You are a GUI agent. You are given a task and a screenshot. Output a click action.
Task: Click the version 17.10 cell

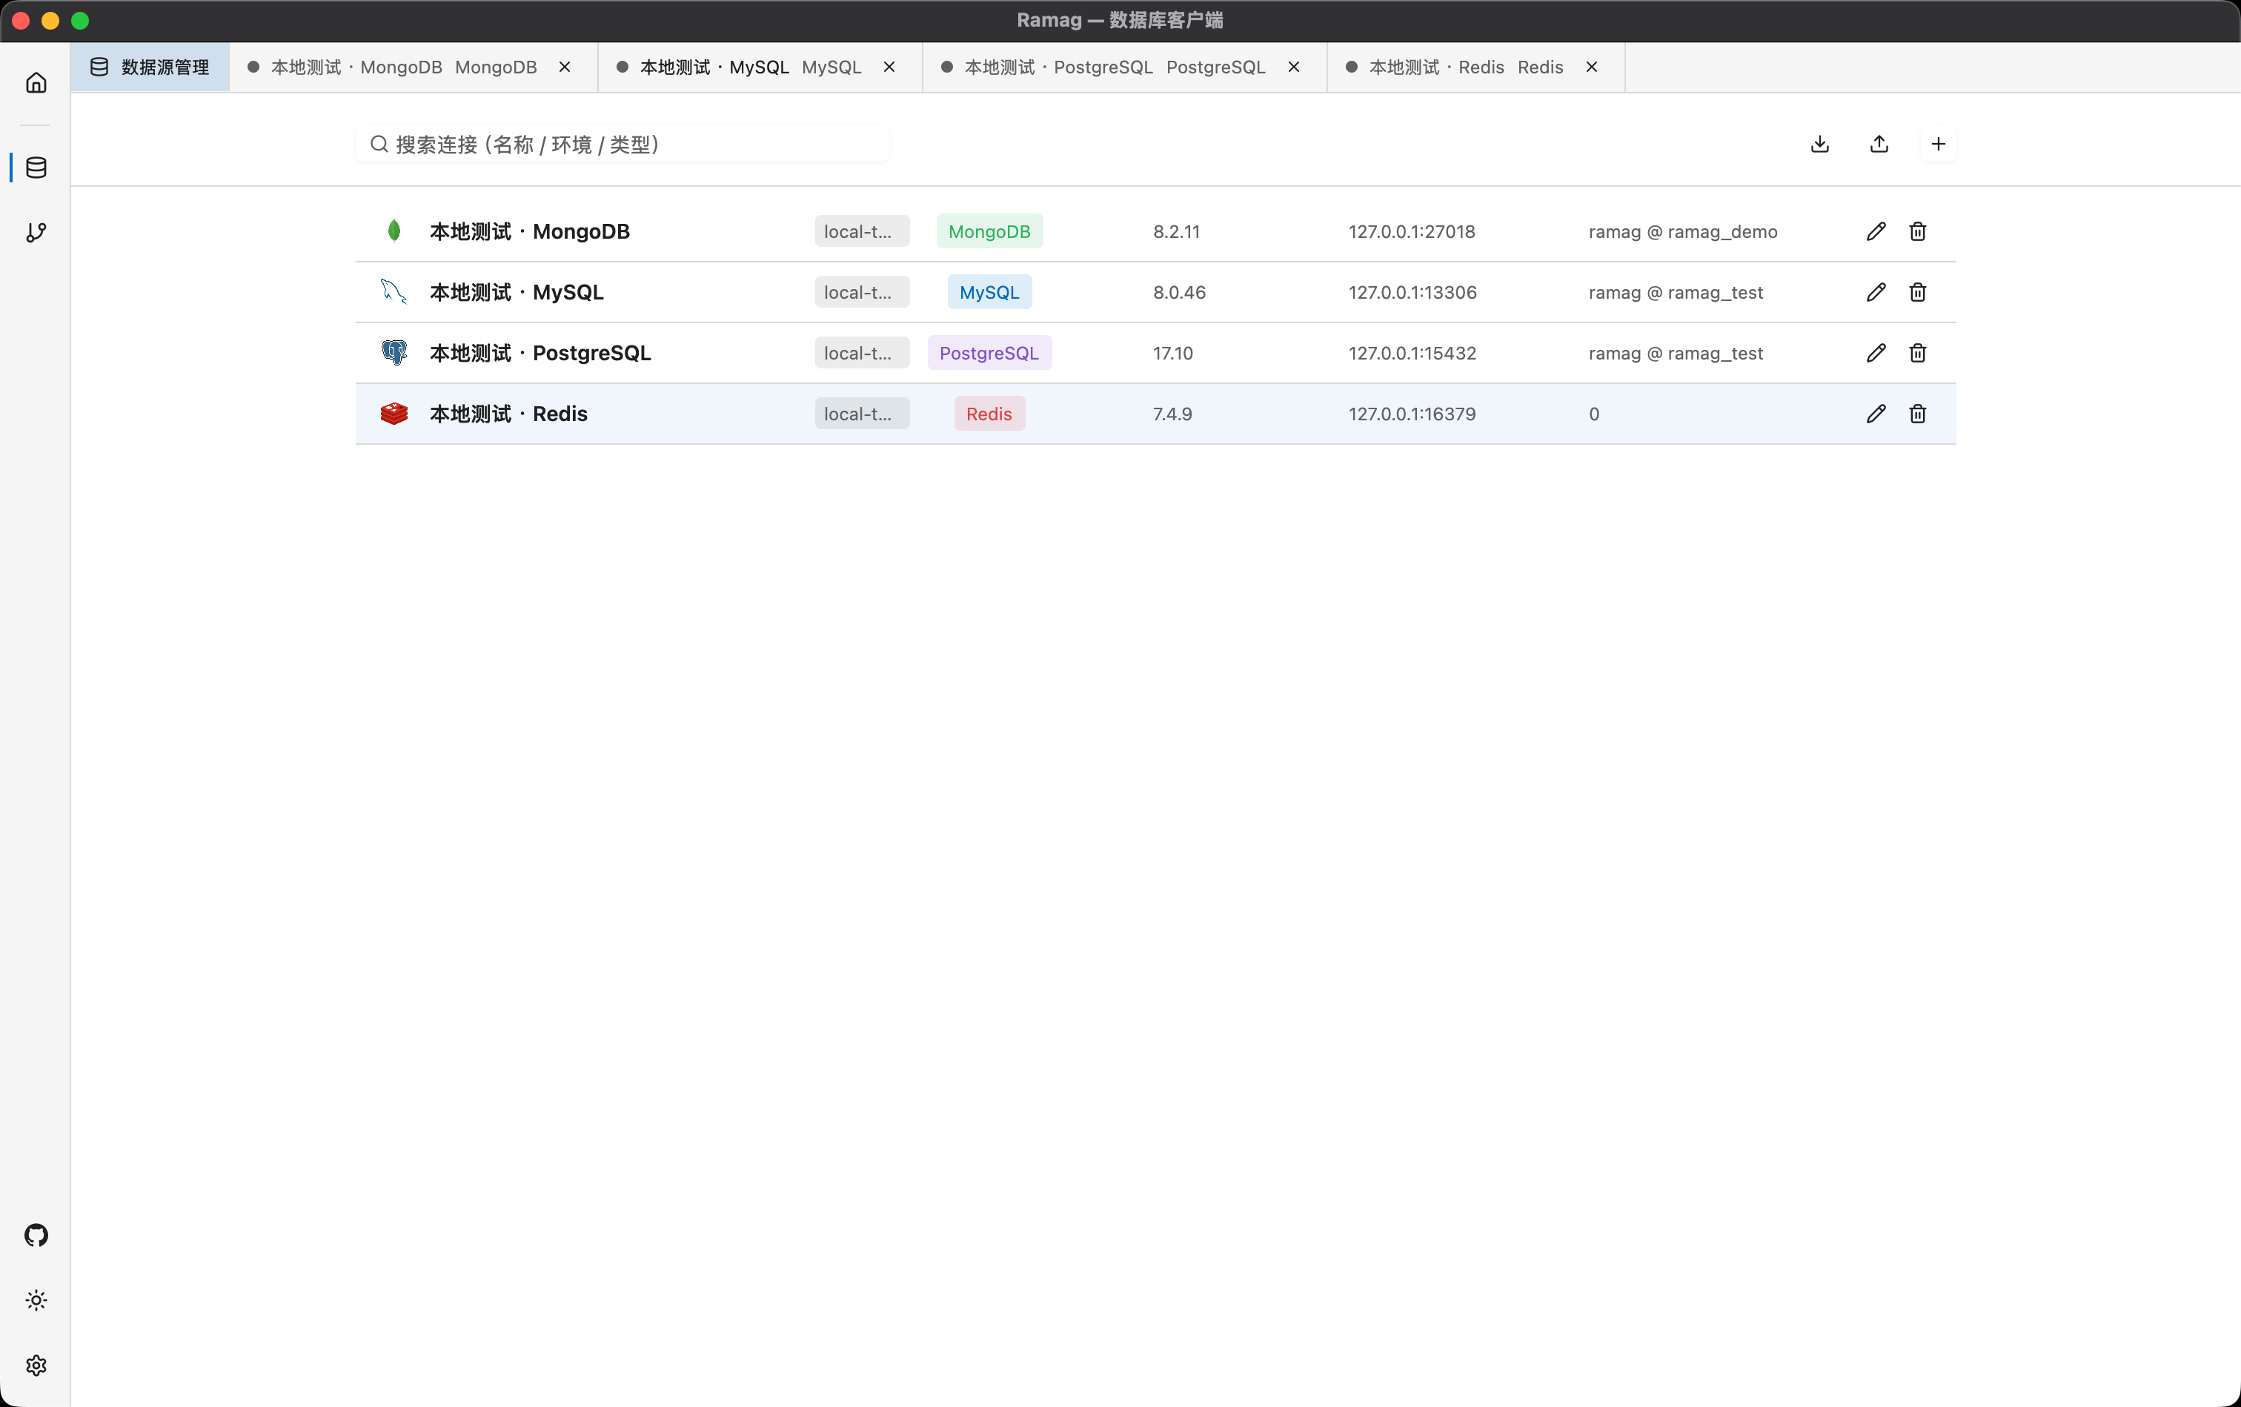tap(1172, 353)
